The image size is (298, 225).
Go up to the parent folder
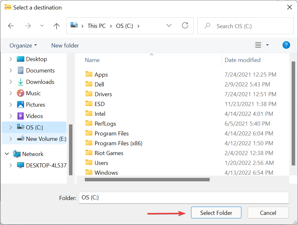pyautogui.click(x=56, y=26)
